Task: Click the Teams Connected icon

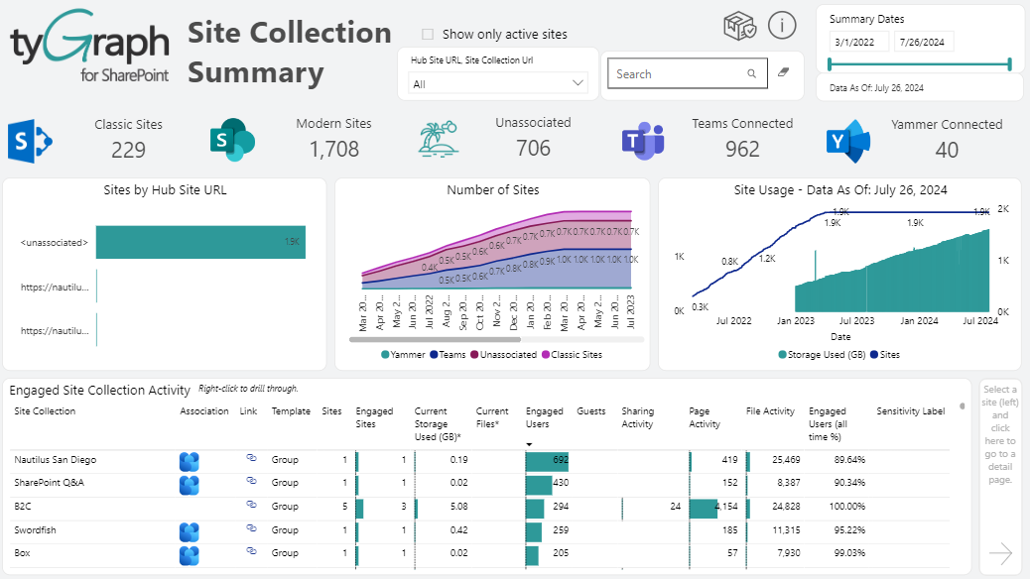Action: pyautogui.click(x=643, y=140)
